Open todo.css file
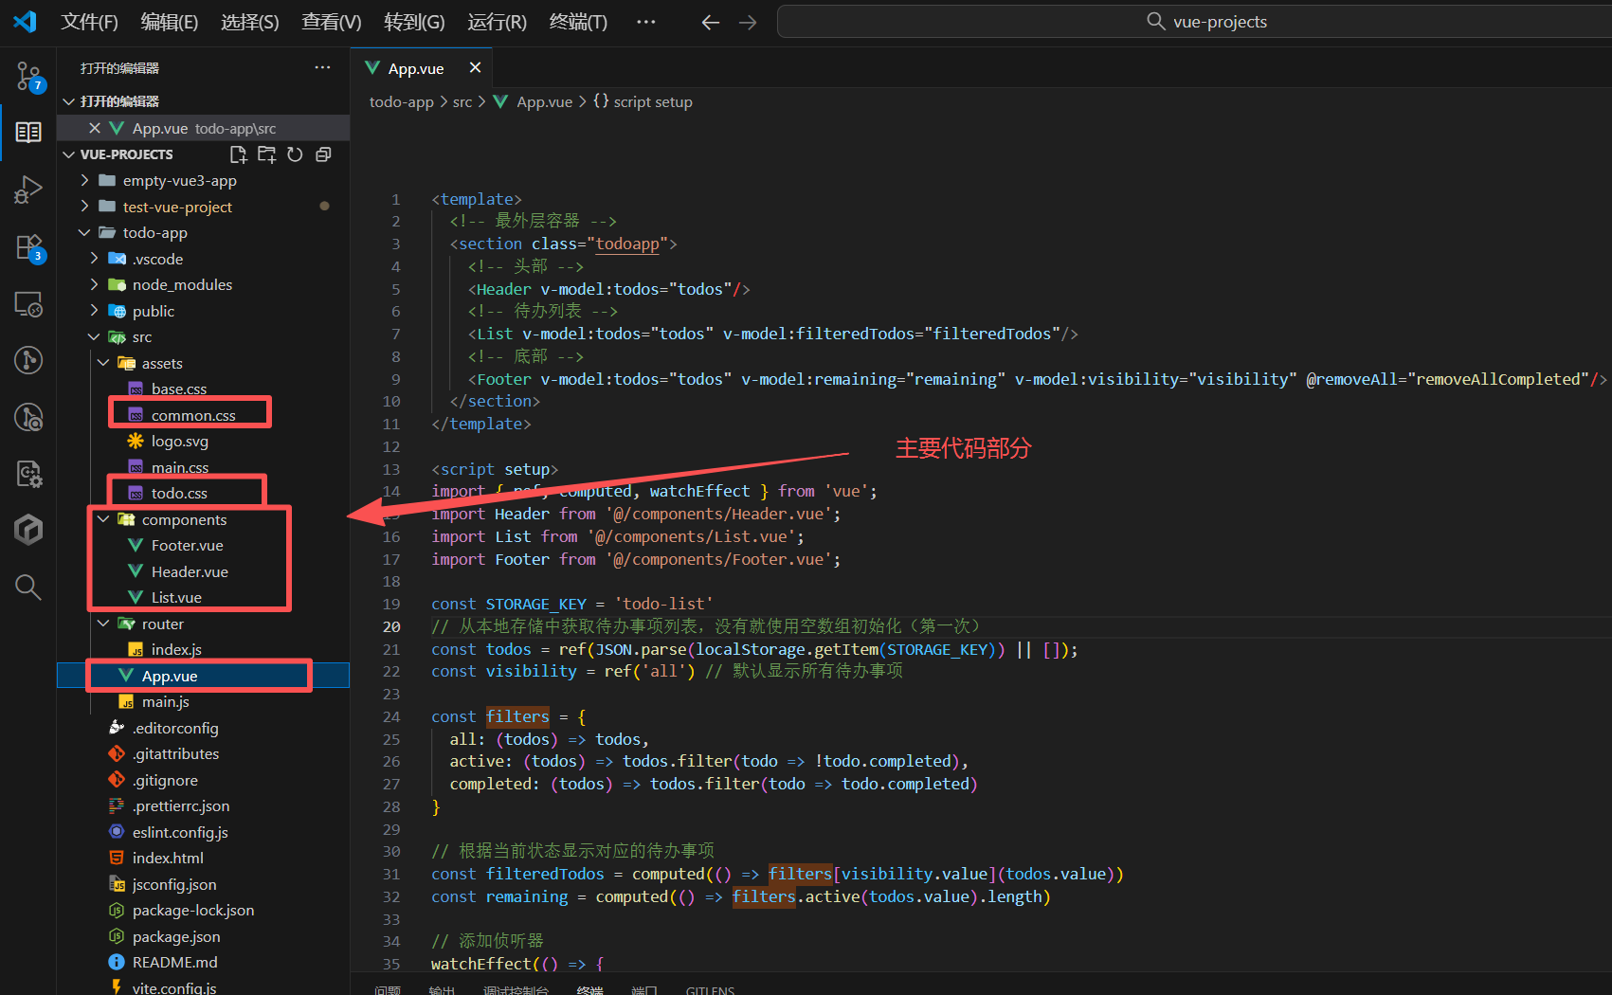 tap(179, 493)
